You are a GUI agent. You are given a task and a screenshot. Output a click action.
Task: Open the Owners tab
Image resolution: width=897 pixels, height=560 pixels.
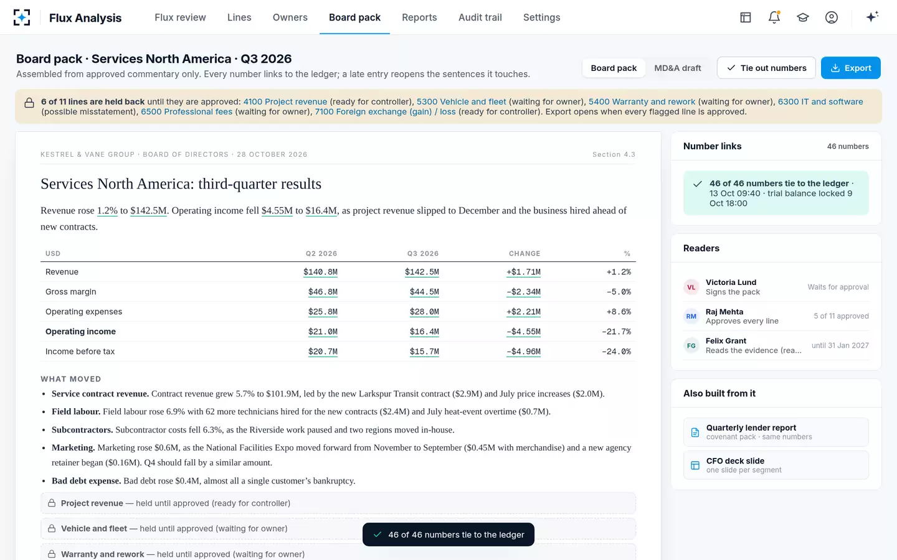(290, 17)
